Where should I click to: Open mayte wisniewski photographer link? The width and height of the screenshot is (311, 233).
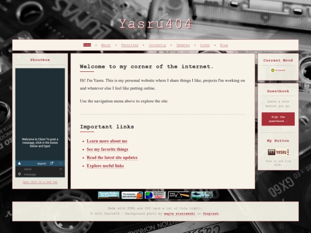click(x=180, y=213)
